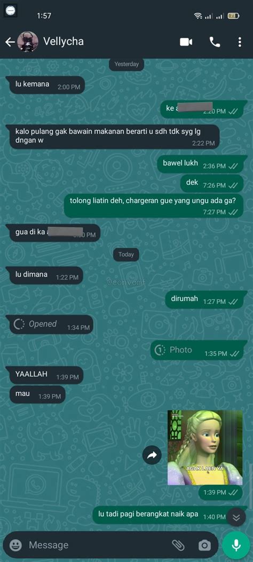Tap the green microphone voice message button

pyautogui.click(x=236, y=545)
